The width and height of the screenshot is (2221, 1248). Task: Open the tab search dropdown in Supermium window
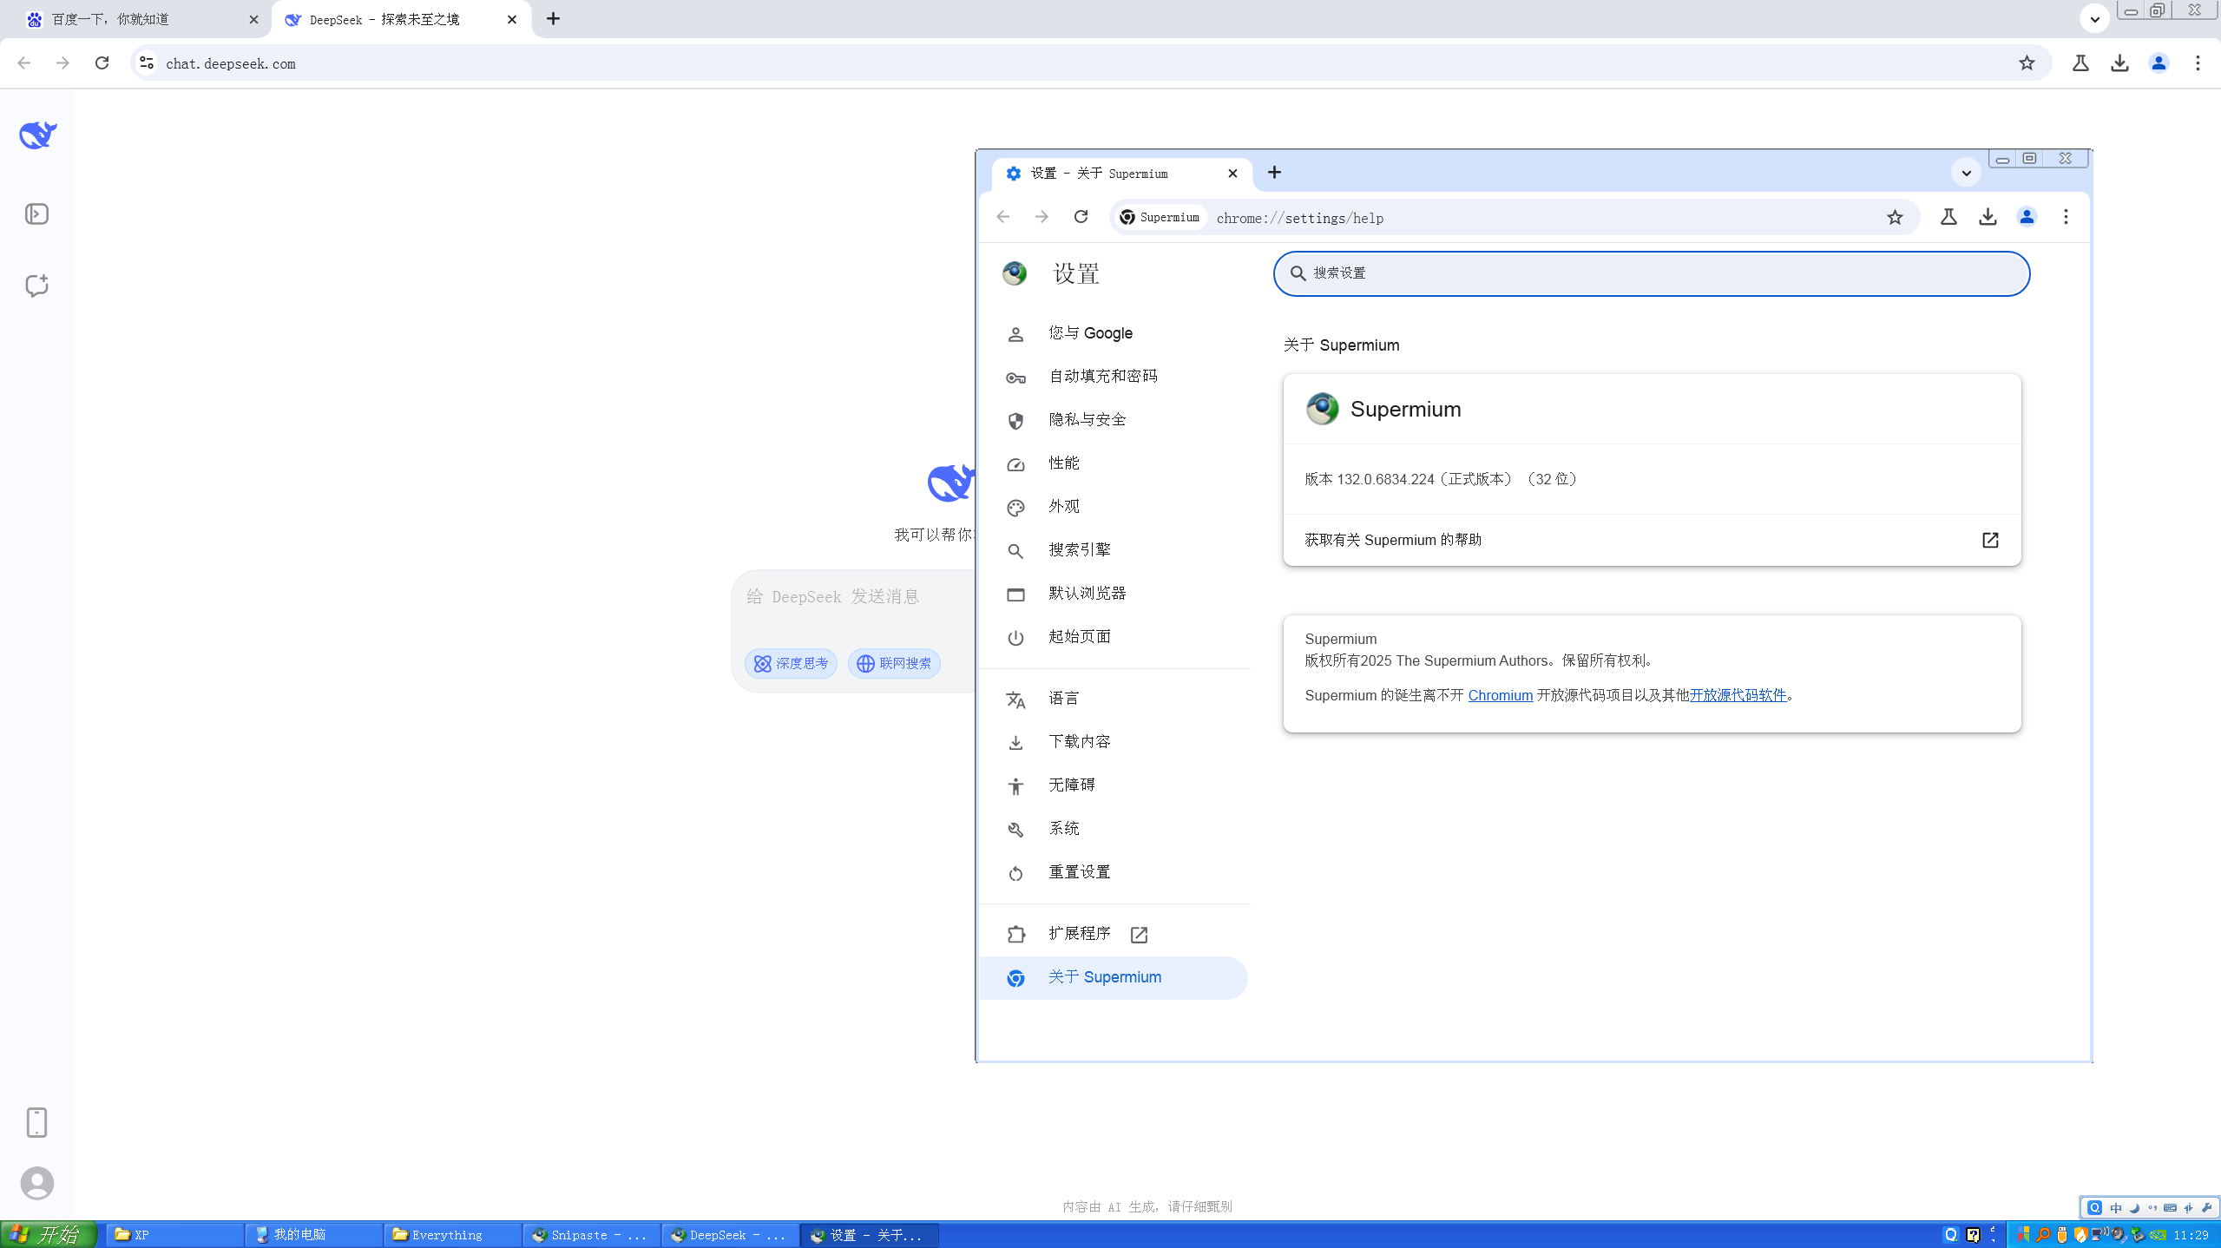pyautogui.click(x=1965, y=173)
